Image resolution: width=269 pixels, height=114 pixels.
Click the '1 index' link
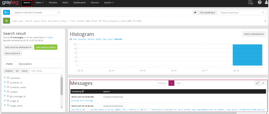(x=49, y=37)
